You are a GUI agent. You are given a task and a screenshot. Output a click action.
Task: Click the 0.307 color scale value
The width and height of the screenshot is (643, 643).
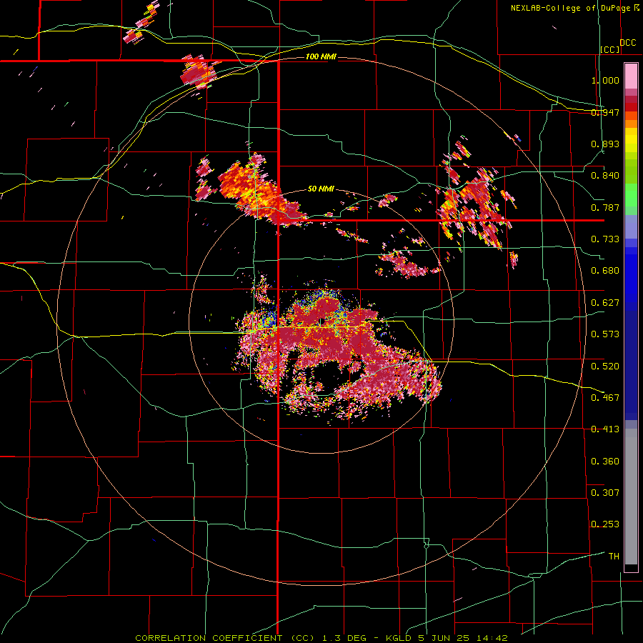[605, 492]
